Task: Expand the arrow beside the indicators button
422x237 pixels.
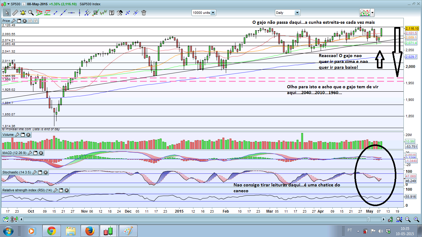Action: coord(372,13)
